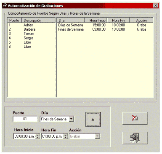Click the 13:00:00 end time cell
Image resolution: width=162 pixels, height=154 pixels.
point(118,29)
